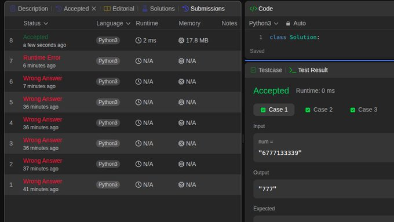Change the Python3 editor language dropdown
Screen dimensions: 394x222
[264, 23]
